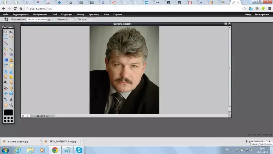This screenshot has width=273, height=154.
Task: Activate the Red Eye Reduction tool
Action: pyautogui.click(x=6, y=88)
